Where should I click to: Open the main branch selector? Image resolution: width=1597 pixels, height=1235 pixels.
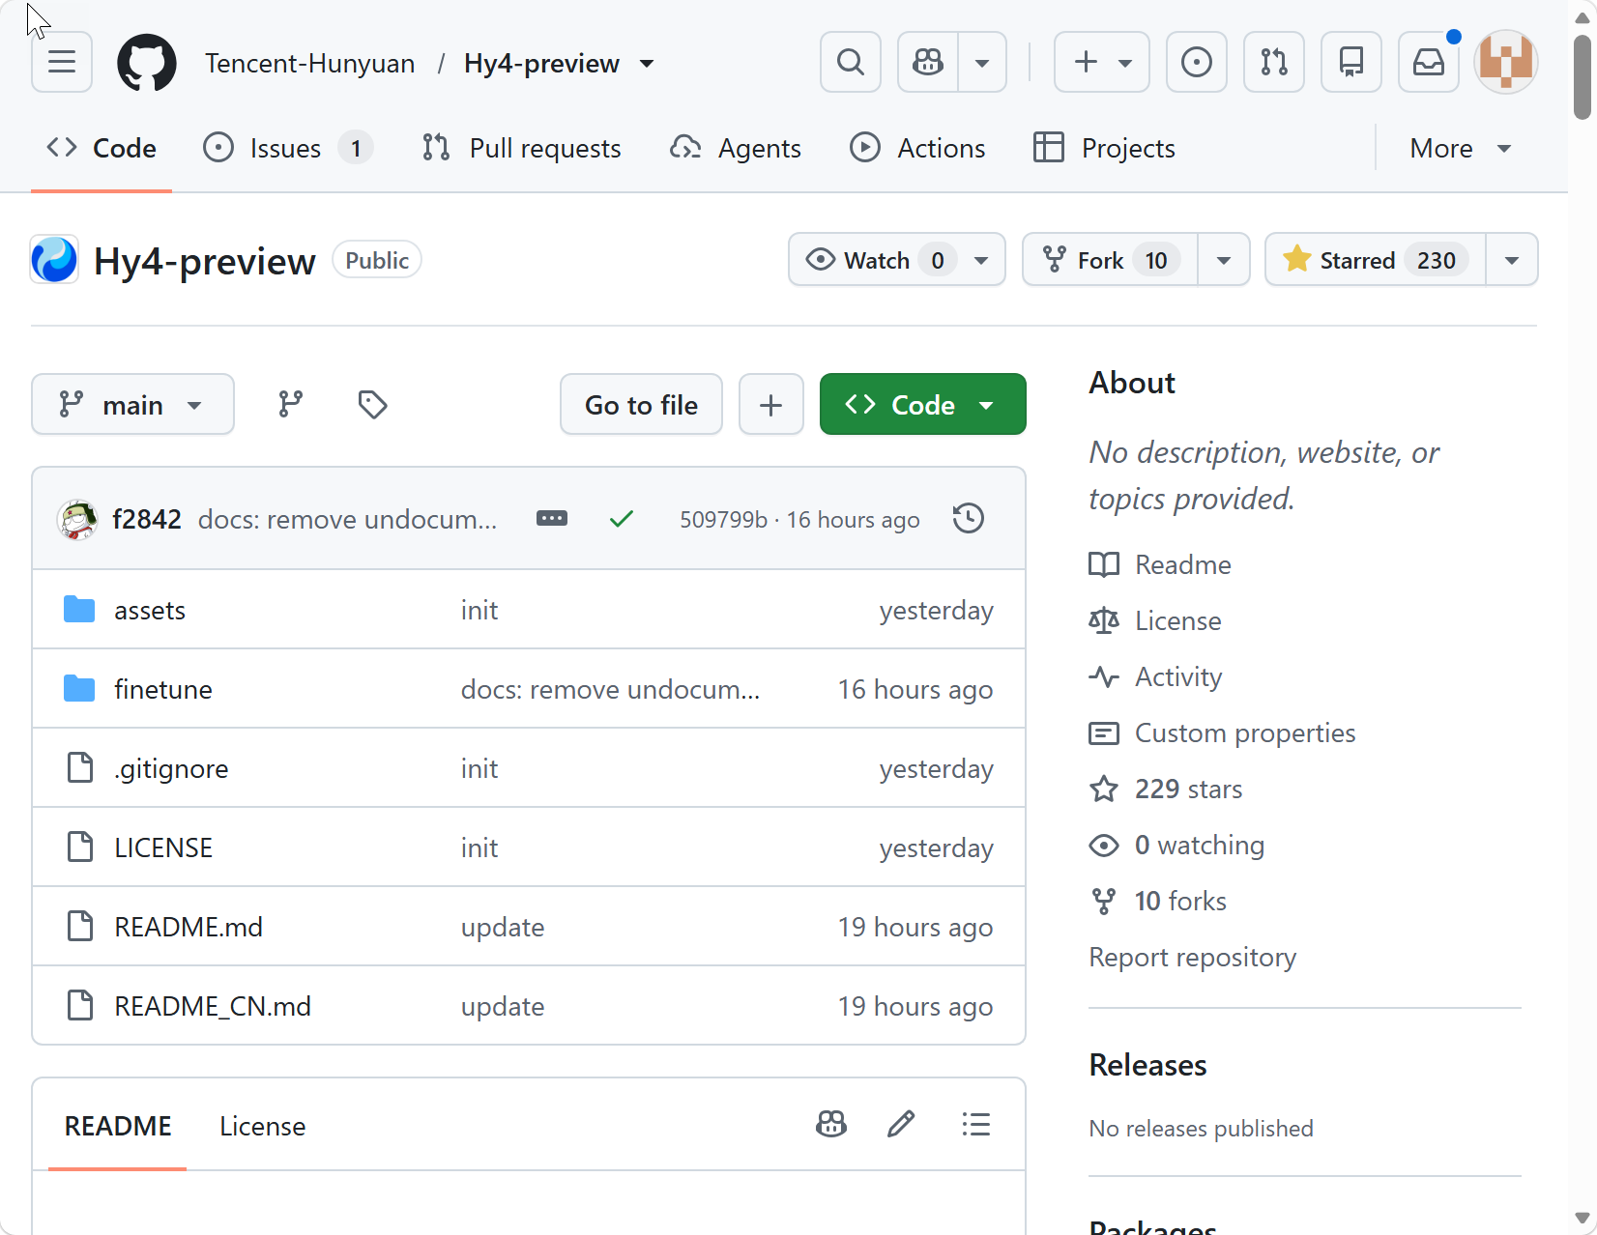tap(132, 405)
